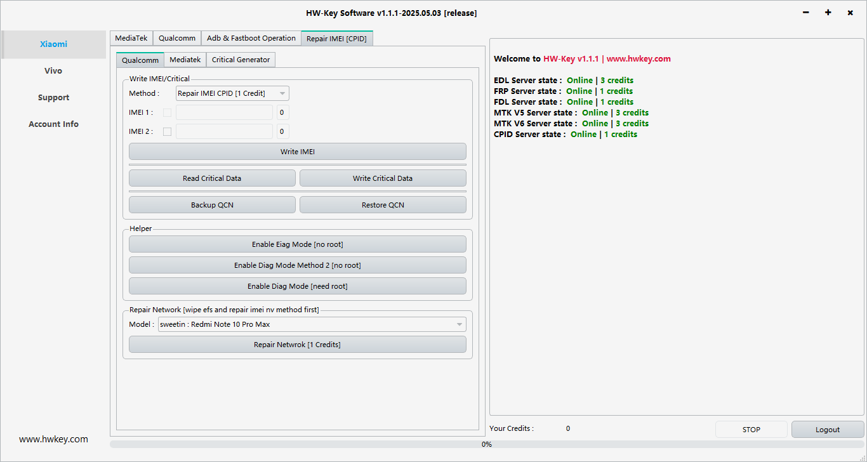Click the Your Credits label

point(512,428)
